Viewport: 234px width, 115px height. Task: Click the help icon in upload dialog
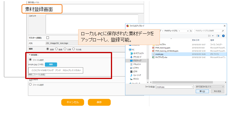(223, 36)
